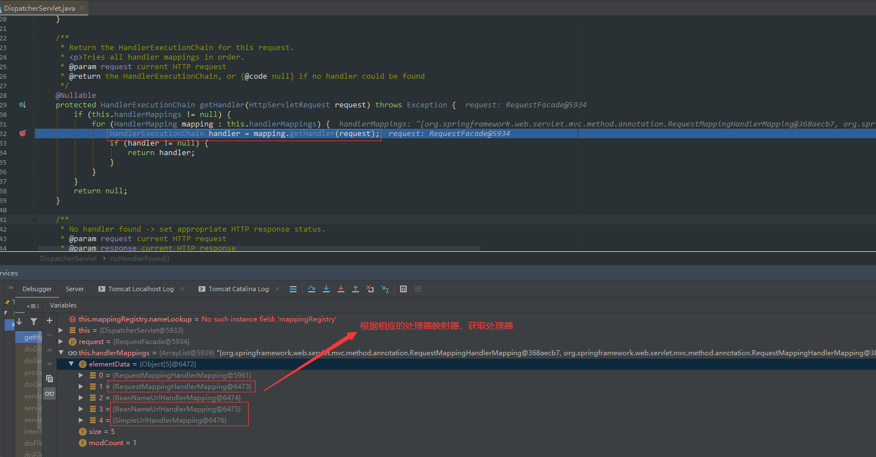The image size is (876, 457).
Task: Click the red Force Step Into icon
Action: point(341,289)
